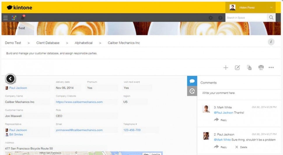Open the hamburger navigation menu
This screenshot has height=155, width=283.
click(x=6, y=18)
